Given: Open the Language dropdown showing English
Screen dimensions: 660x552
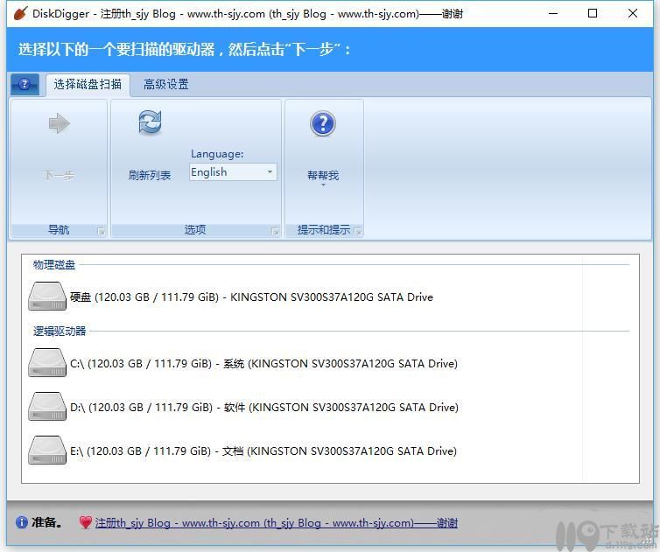Looking at the screenshot, I should [233, 172].
